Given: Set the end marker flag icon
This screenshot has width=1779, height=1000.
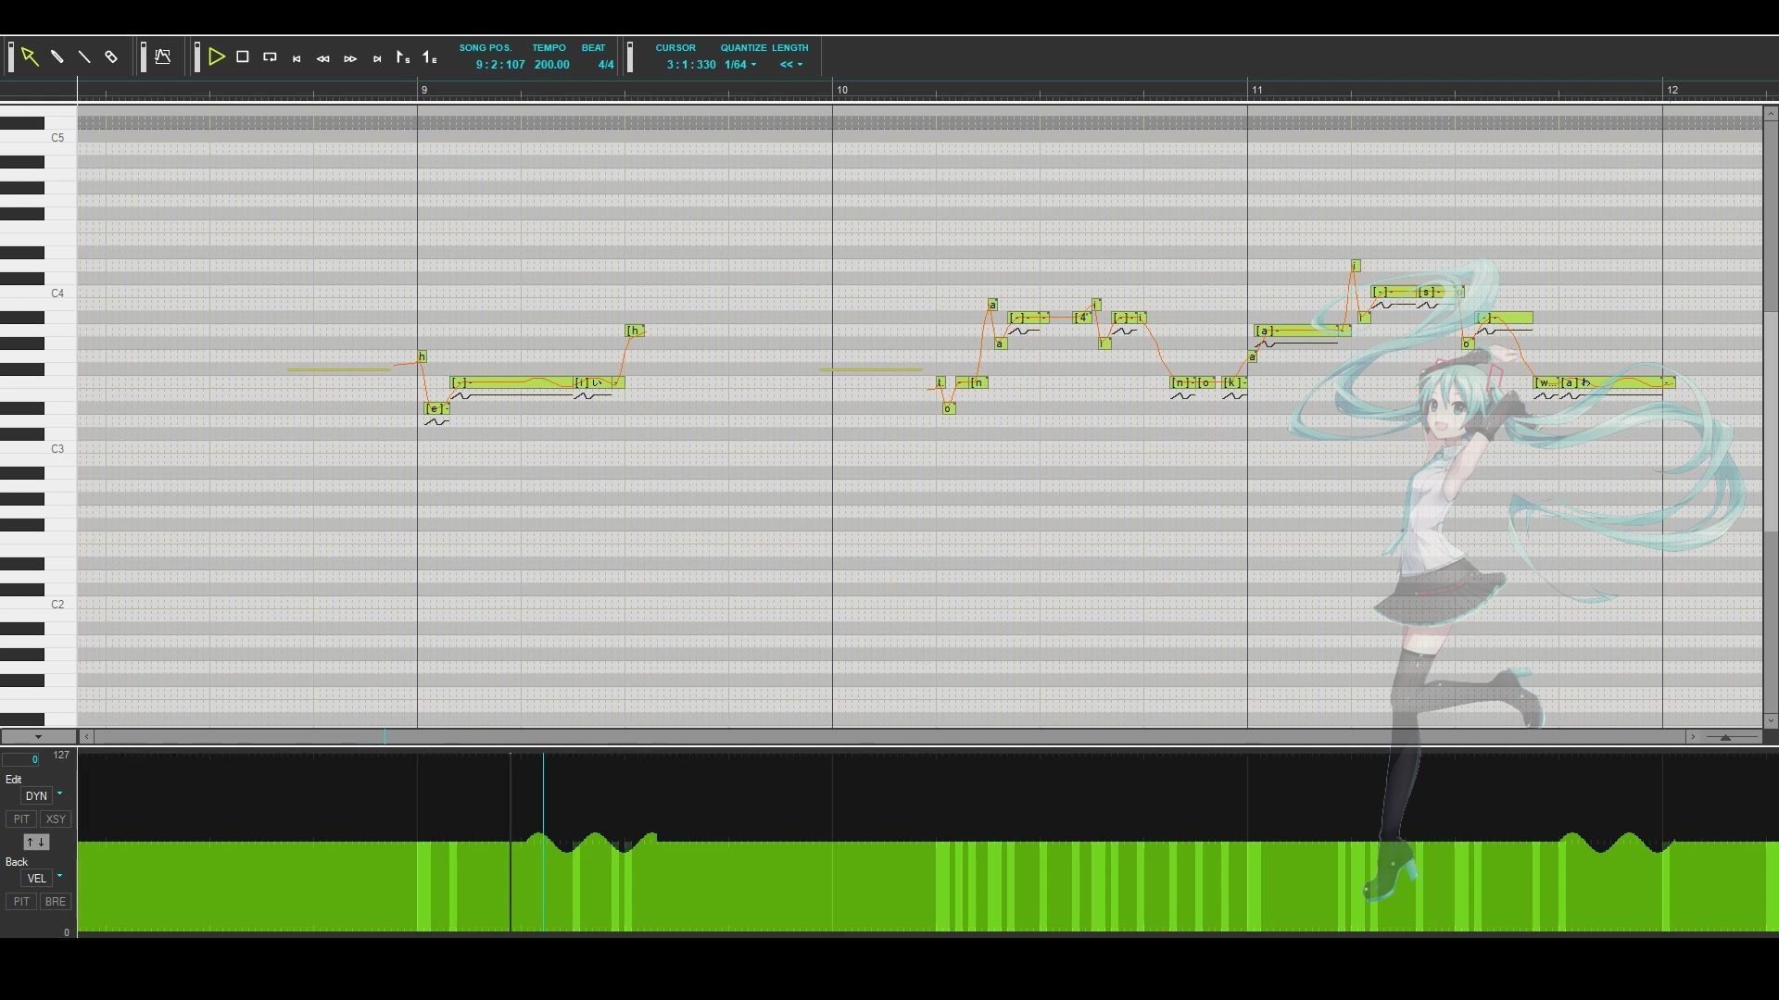Looking at the screenshot, I should (x=430, y=57).
